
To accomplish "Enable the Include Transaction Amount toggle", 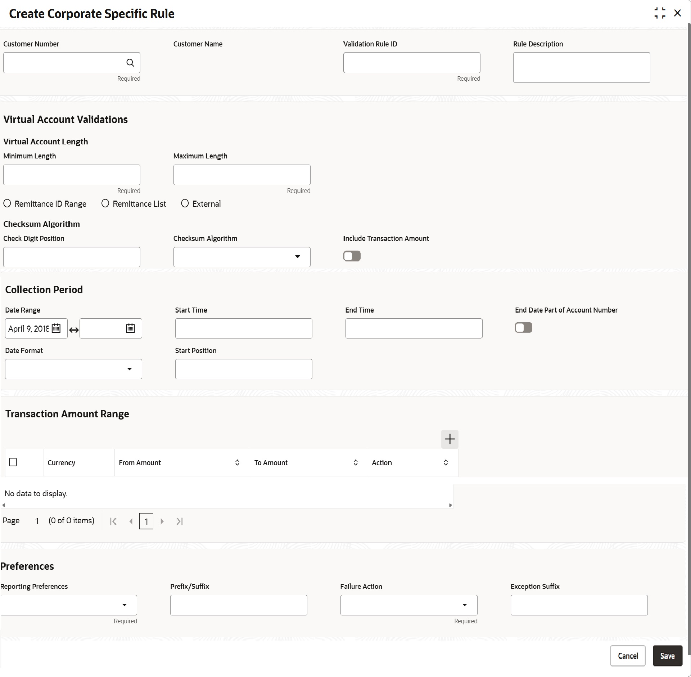I will (352, 256).
